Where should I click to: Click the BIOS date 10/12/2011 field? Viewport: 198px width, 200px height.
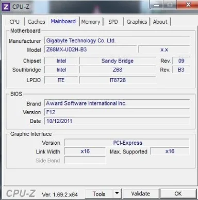click(x=117, y=121)
